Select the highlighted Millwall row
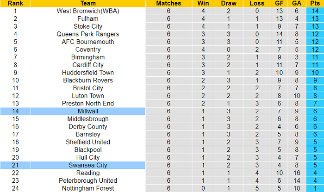This screenshot has width=324, height=192. click(x=87, y=111)
